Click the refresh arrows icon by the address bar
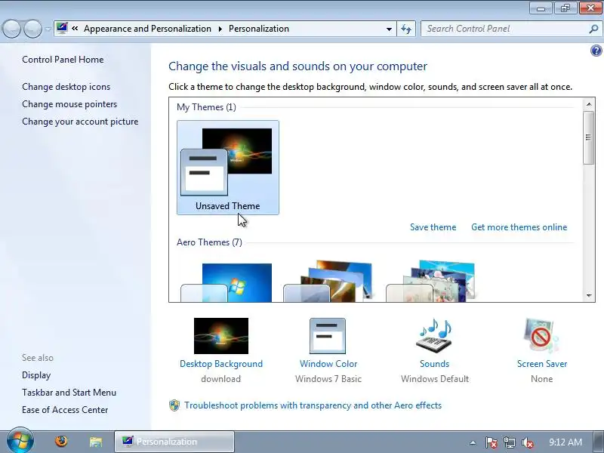The height and width of the screenshot is (453, 604). (x=406, y=29)
